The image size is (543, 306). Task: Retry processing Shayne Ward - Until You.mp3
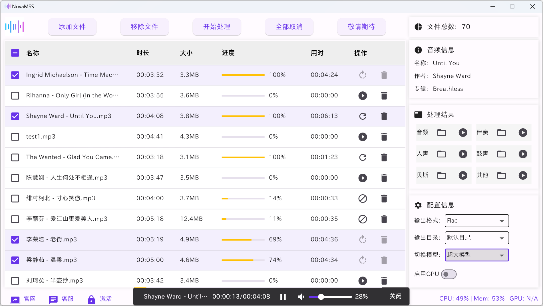tap(363, 116)
